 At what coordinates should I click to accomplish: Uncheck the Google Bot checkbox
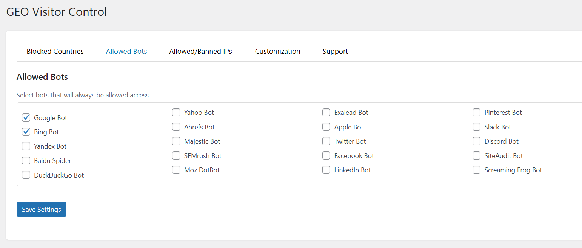[x=26, y=117]
